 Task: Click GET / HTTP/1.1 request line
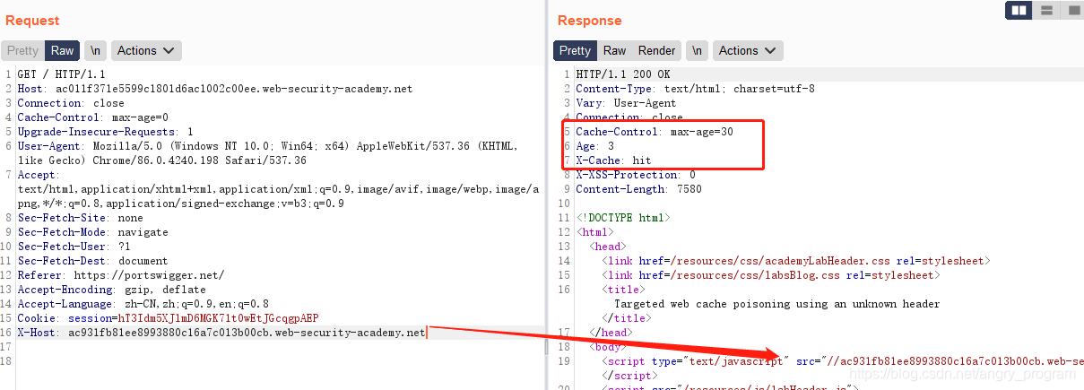pyautogui.click(x=61, y=74)
